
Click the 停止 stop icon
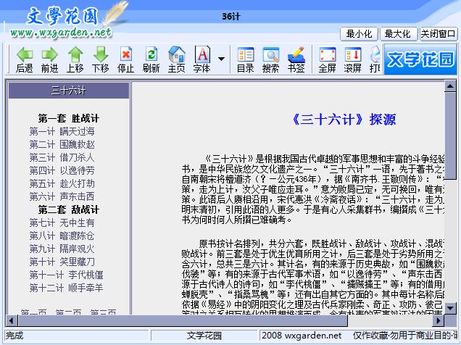(126, 54)
